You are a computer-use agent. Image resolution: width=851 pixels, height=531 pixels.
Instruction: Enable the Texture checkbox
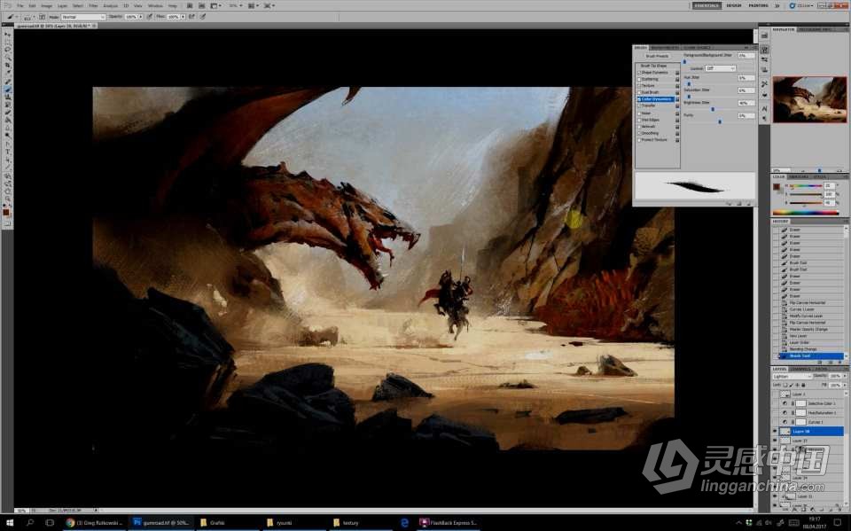[639, 86]
